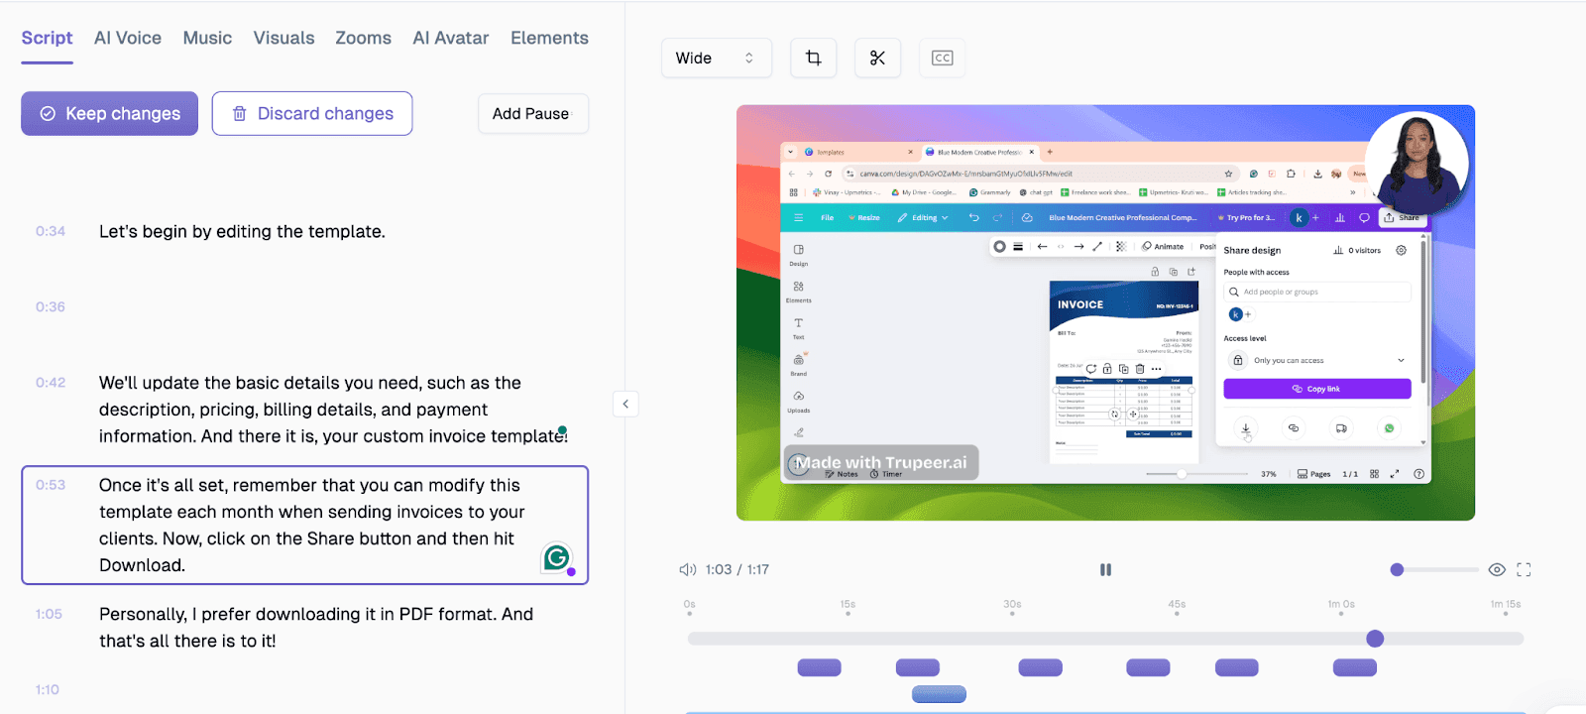Jump to the 1m 15s timeline marker
Viewport: 1586px width, 714px height.
[1506, 607]
